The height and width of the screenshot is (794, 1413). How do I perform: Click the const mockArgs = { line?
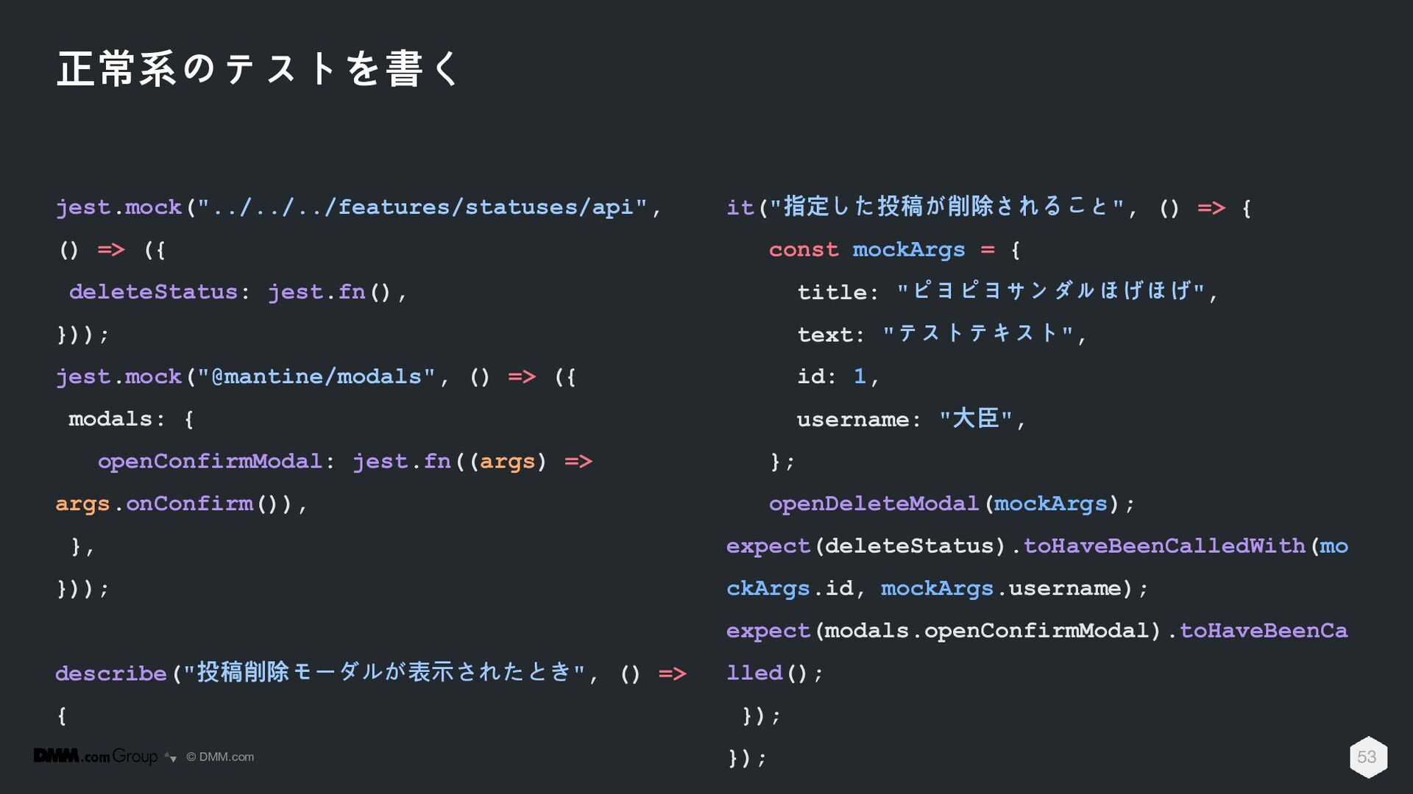tap(895, 250)
